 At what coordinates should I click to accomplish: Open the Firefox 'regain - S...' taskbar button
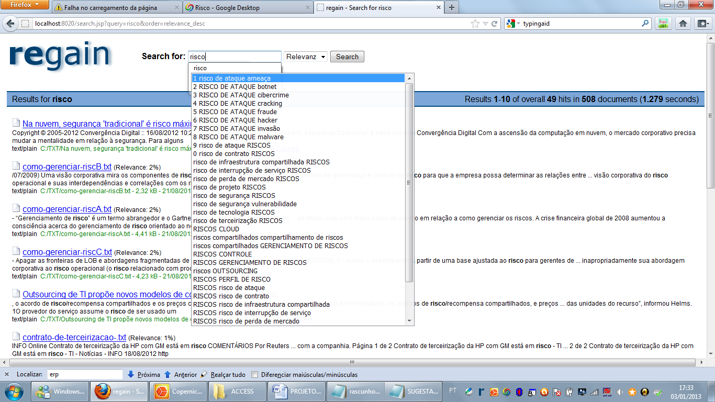click(120, 392)
